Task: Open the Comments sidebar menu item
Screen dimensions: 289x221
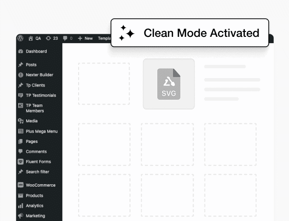Action: pyautogui.click(x=36, y=152)
